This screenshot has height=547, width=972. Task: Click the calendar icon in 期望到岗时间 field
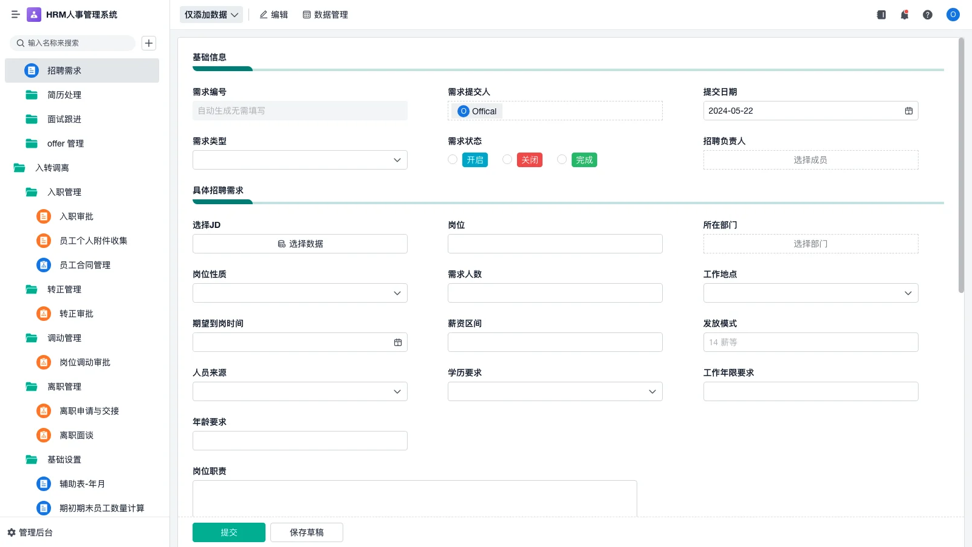tap(398, 342)
